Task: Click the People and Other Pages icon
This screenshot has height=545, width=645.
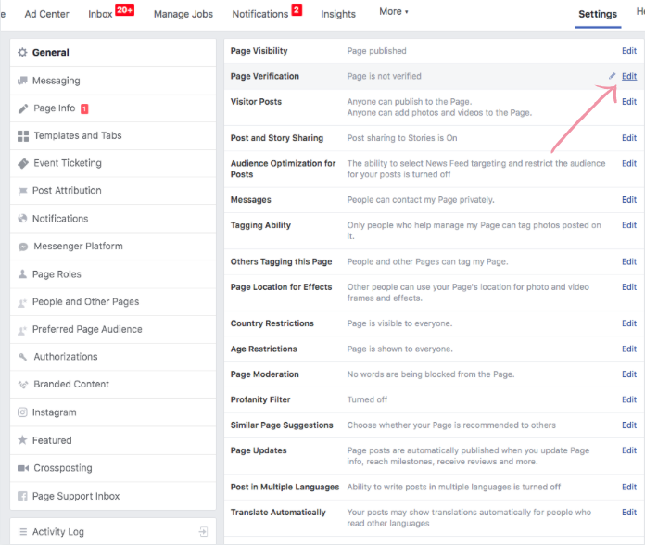Action: click(22, 302)
